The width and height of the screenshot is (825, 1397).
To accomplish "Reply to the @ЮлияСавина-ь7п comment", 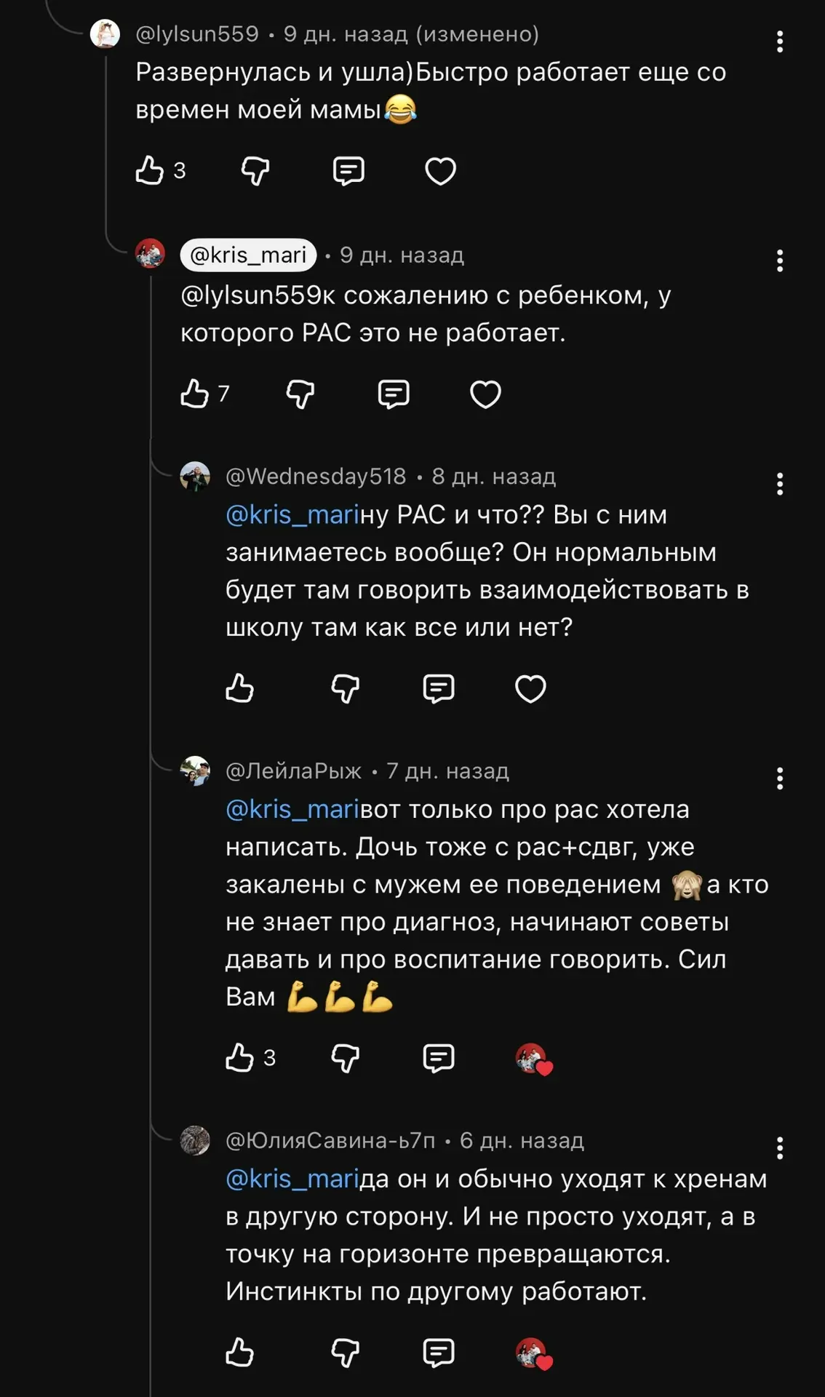I will point(439,1353).
